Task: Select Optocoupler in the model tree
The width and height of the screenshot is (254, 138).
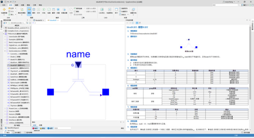Action: pos(19,83)
